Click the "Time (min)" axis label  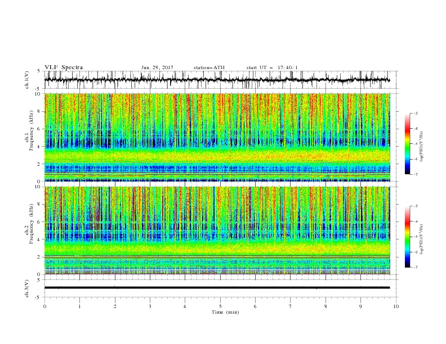point(225,312)
